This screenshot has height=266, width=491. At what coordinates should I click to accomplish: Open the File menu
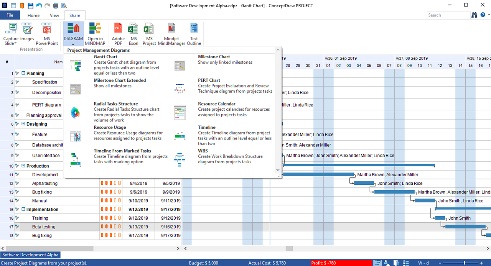coord(10,15)
